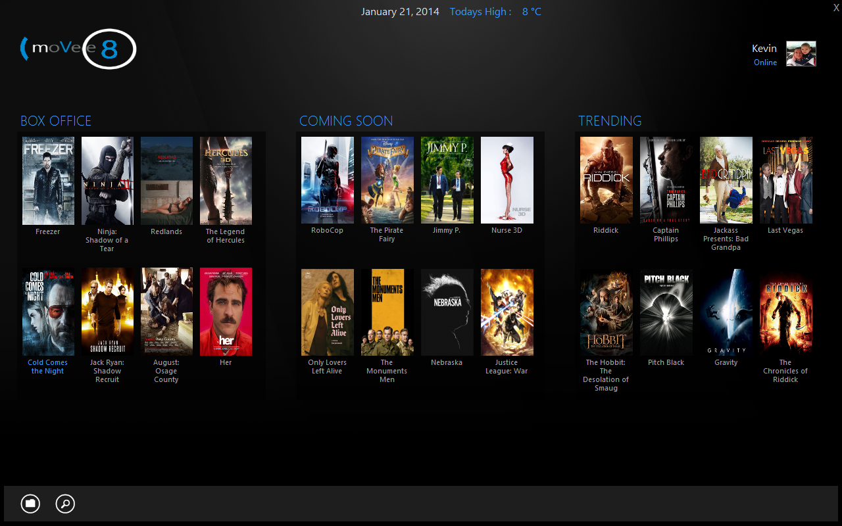Open The Monuments Men poster

click(387, 312)
